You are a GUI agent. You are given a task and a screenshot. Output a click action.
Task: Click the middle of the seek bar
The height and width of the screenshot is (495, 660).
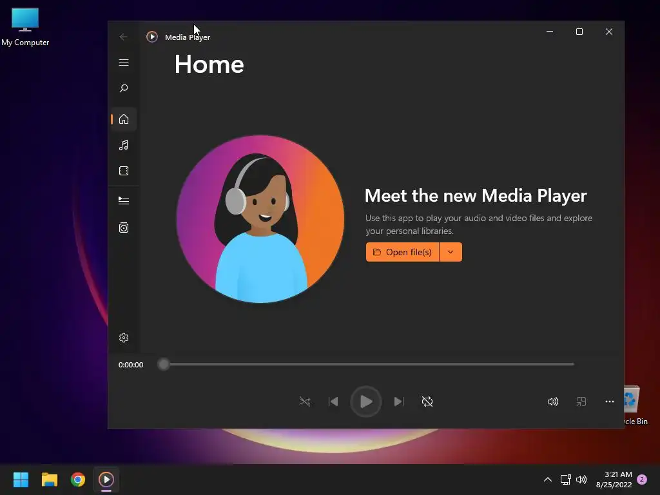point(366,364)
